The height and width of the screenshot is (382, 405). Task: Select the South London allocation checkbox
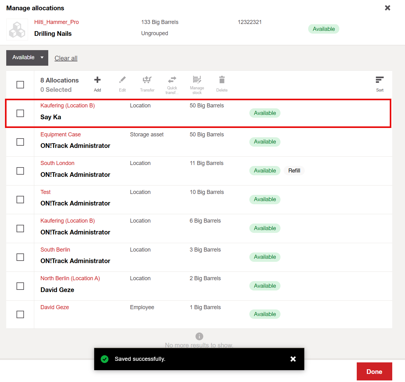click(x=20, y=171)
